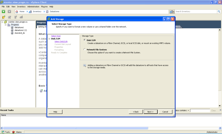Click the Recent Tasks horizontal scrollbar thumb

(76, 128)
